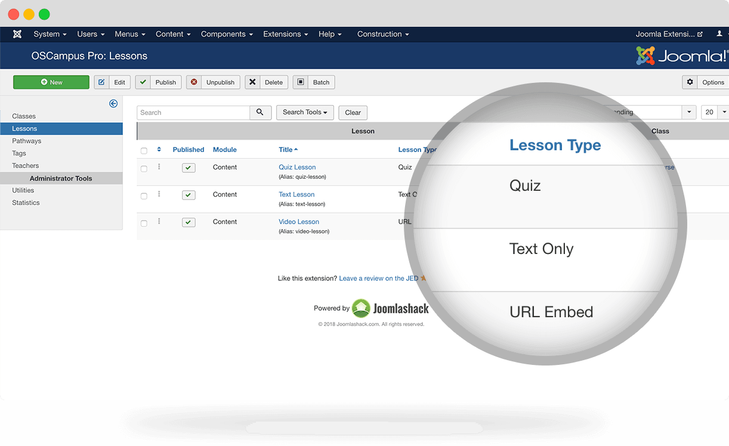The height and width of the screenshot is (446, 729).
Task: Click the magnified 'Text Only' value
Action: coord(542,249)
